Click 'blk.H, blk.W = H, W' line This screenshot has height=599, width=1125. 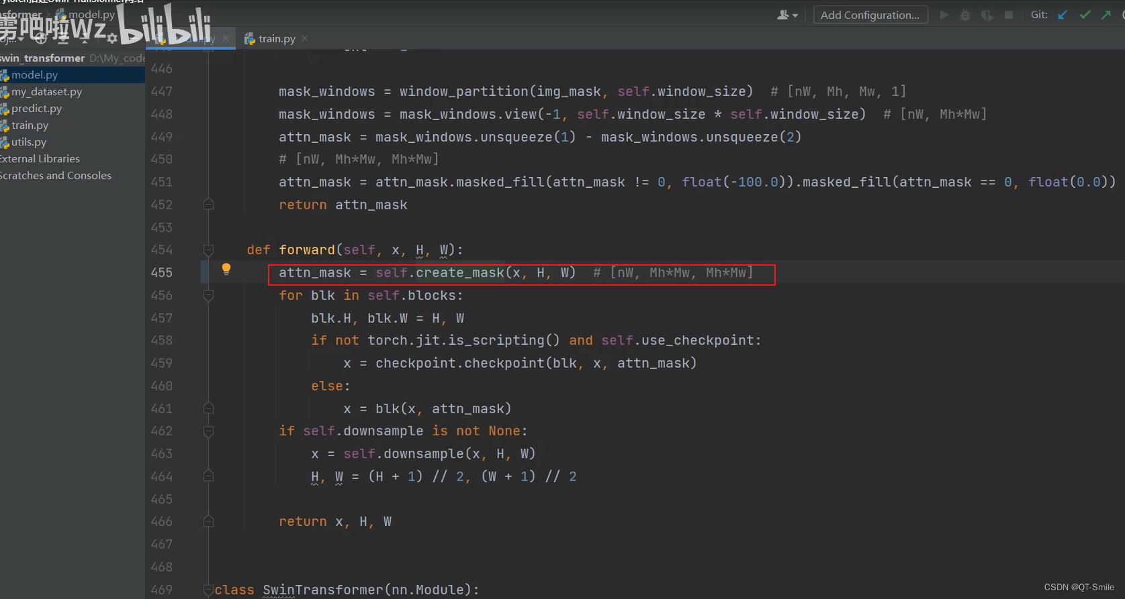388,318
